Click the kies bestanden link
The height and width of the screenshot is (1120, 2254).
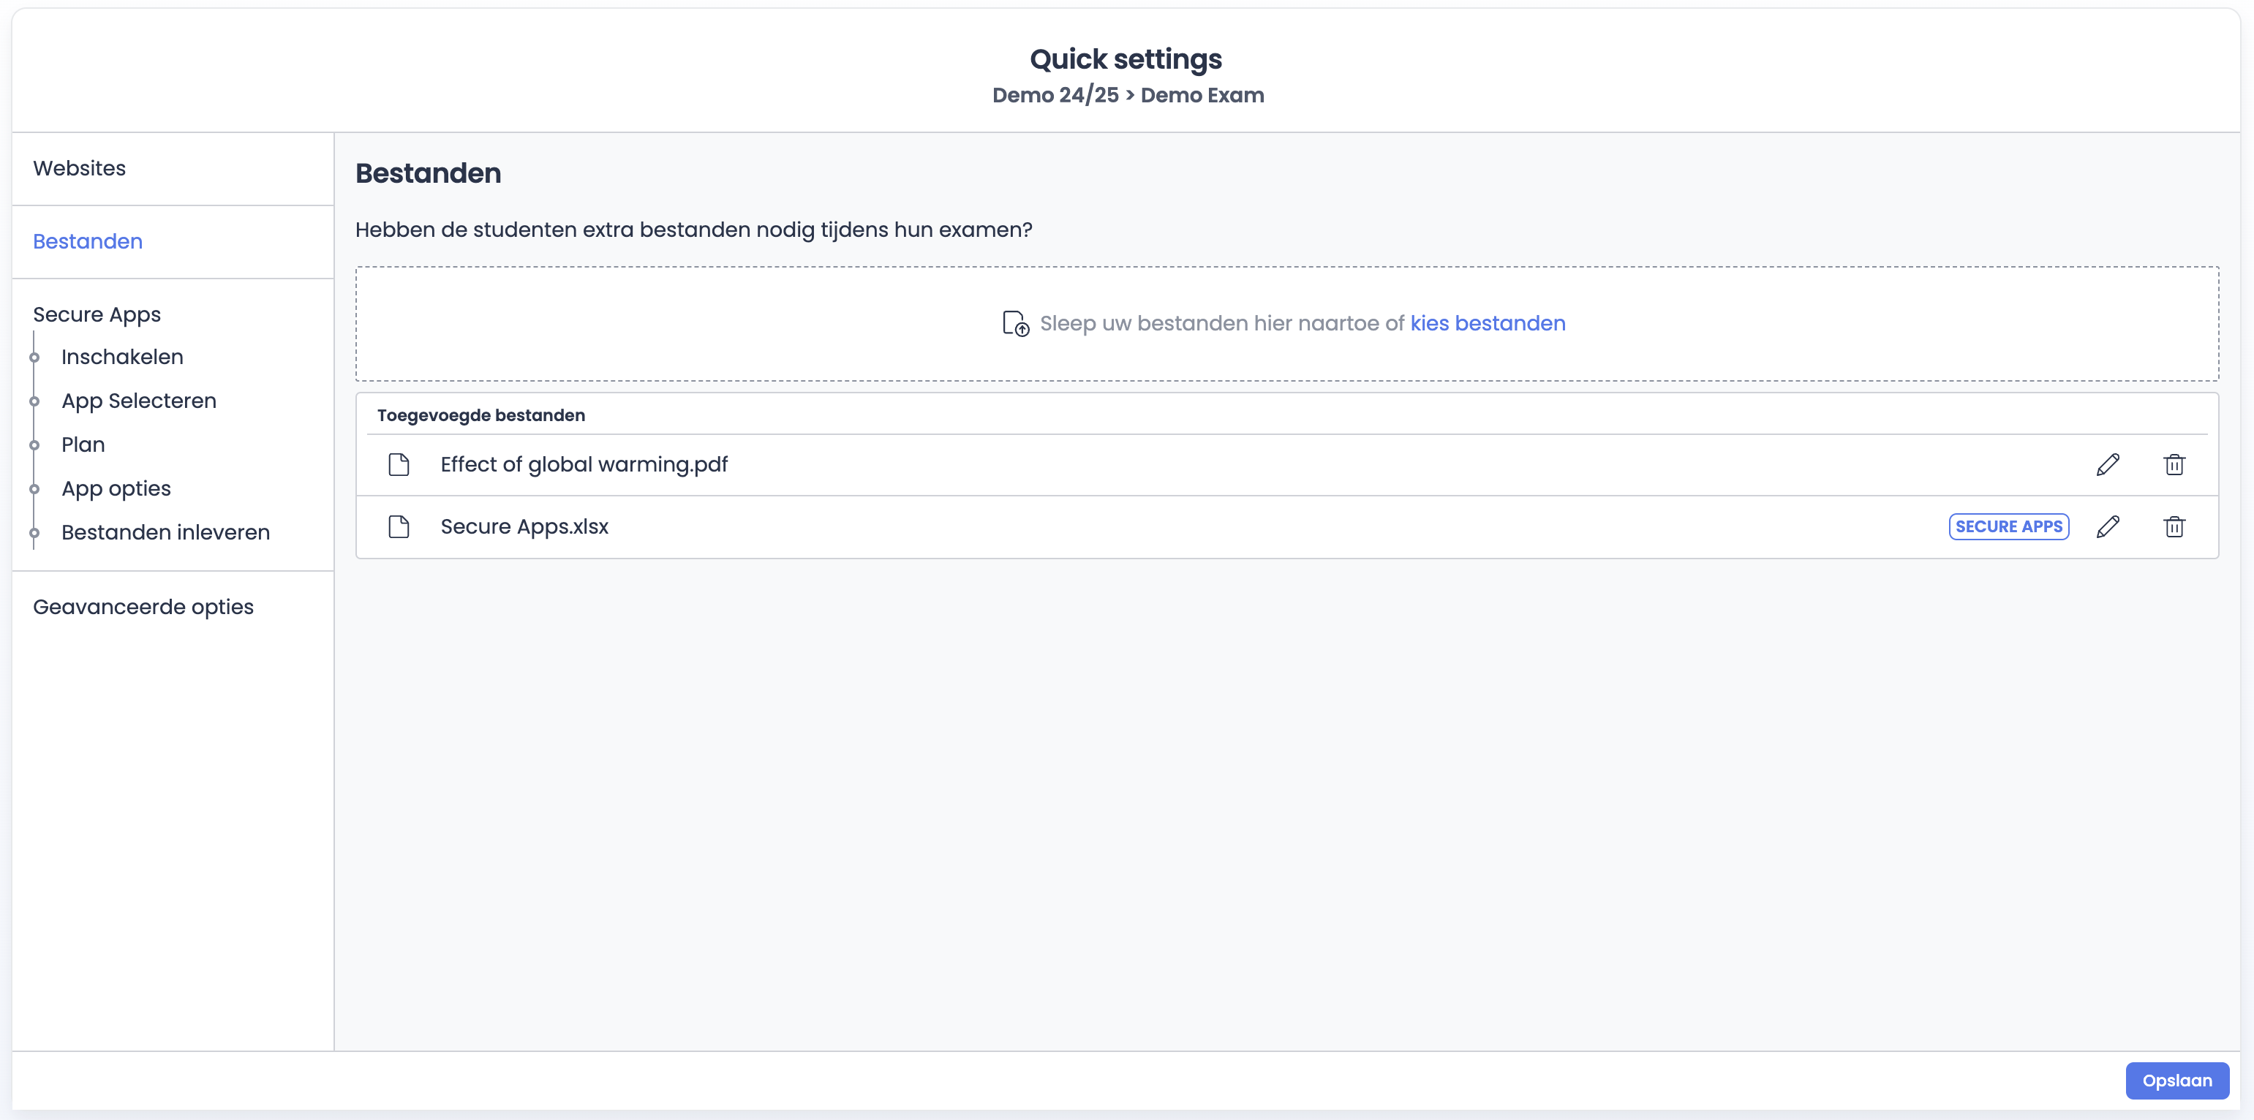click(x=1488, y=324)
